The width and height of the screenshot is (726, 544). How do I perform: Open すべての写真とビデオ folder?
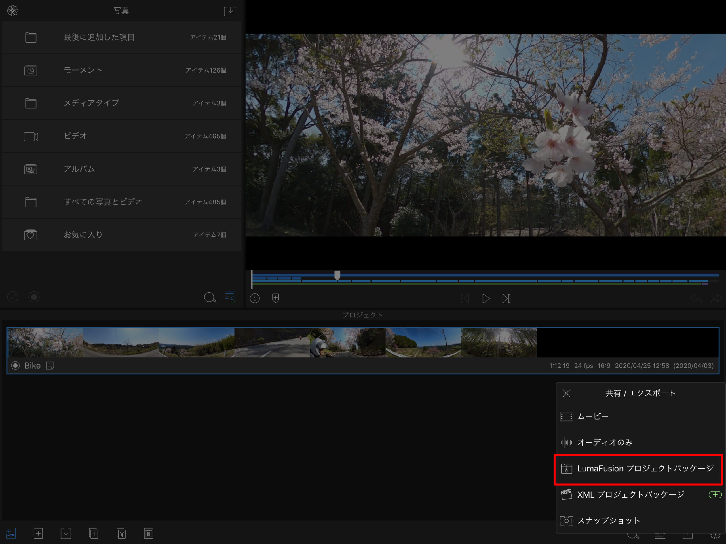click(121, 202)
